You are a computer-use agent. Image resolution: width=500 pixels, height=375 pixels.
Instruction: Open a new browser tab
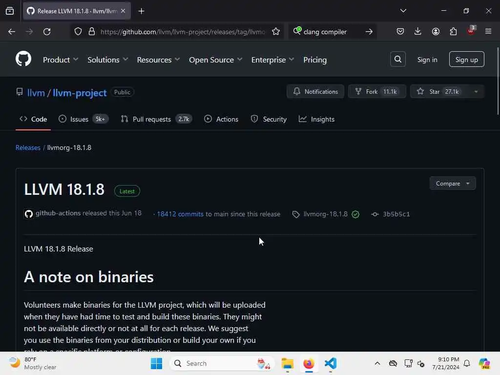141,11
